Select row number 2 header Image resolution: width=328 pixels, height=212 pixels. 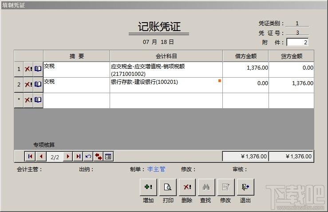(x=19, y=84)
